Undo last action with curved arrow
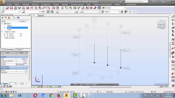 click(x=44, y=8)
